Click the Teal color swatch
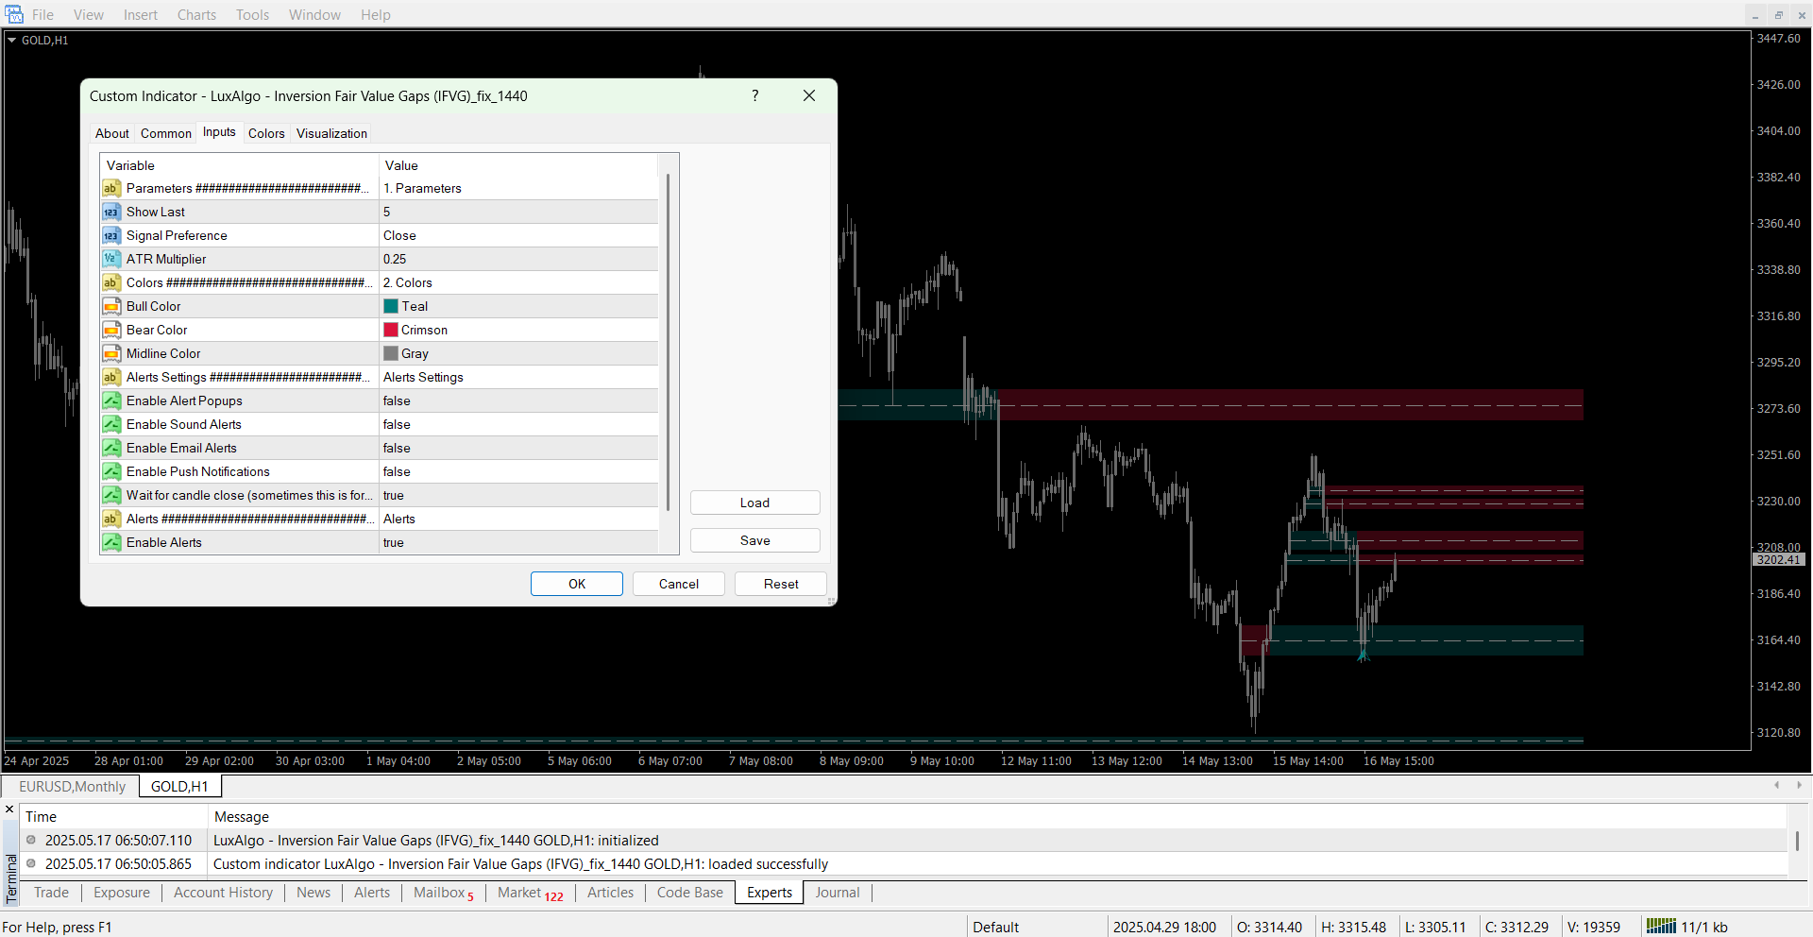This screenshot has height=937, width=1813. pos(391,306)
